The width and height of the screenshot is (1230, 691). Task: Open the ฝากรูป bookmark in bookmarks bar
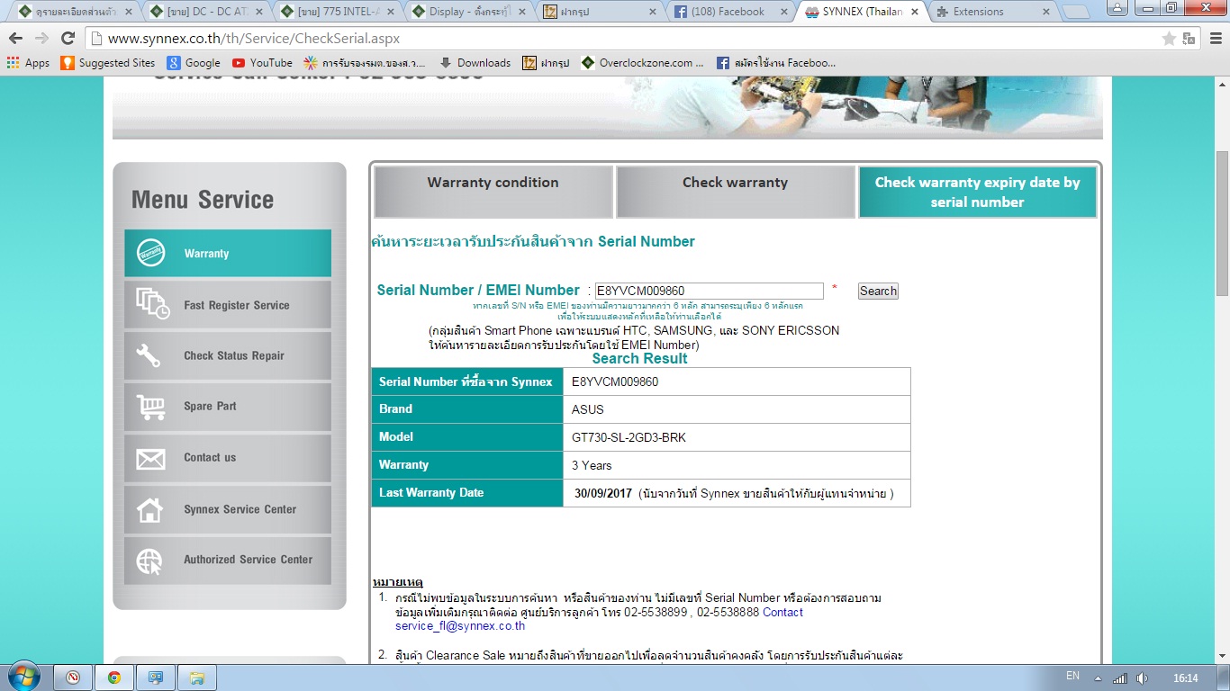(547, 63)
